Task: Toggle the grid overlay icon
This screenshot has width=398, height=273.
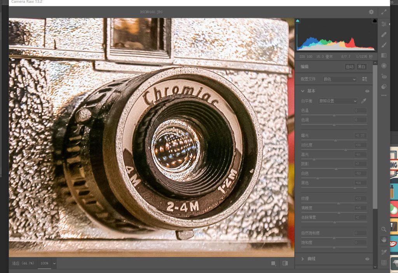Action: 384,263
